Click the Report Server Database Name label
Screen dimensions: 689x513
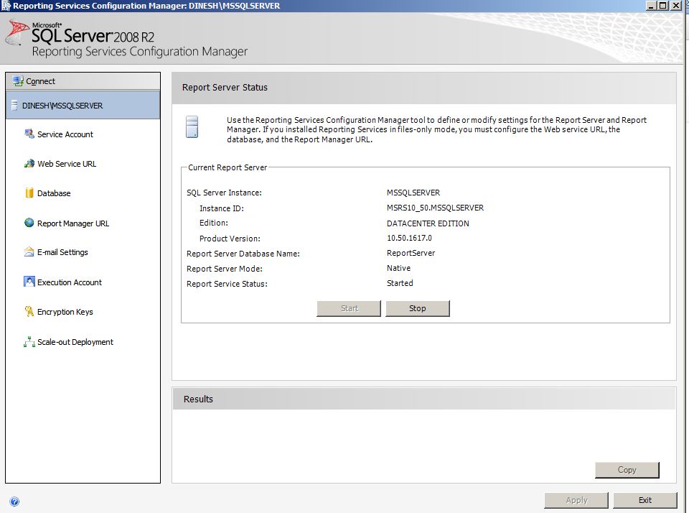coord(243,254)
